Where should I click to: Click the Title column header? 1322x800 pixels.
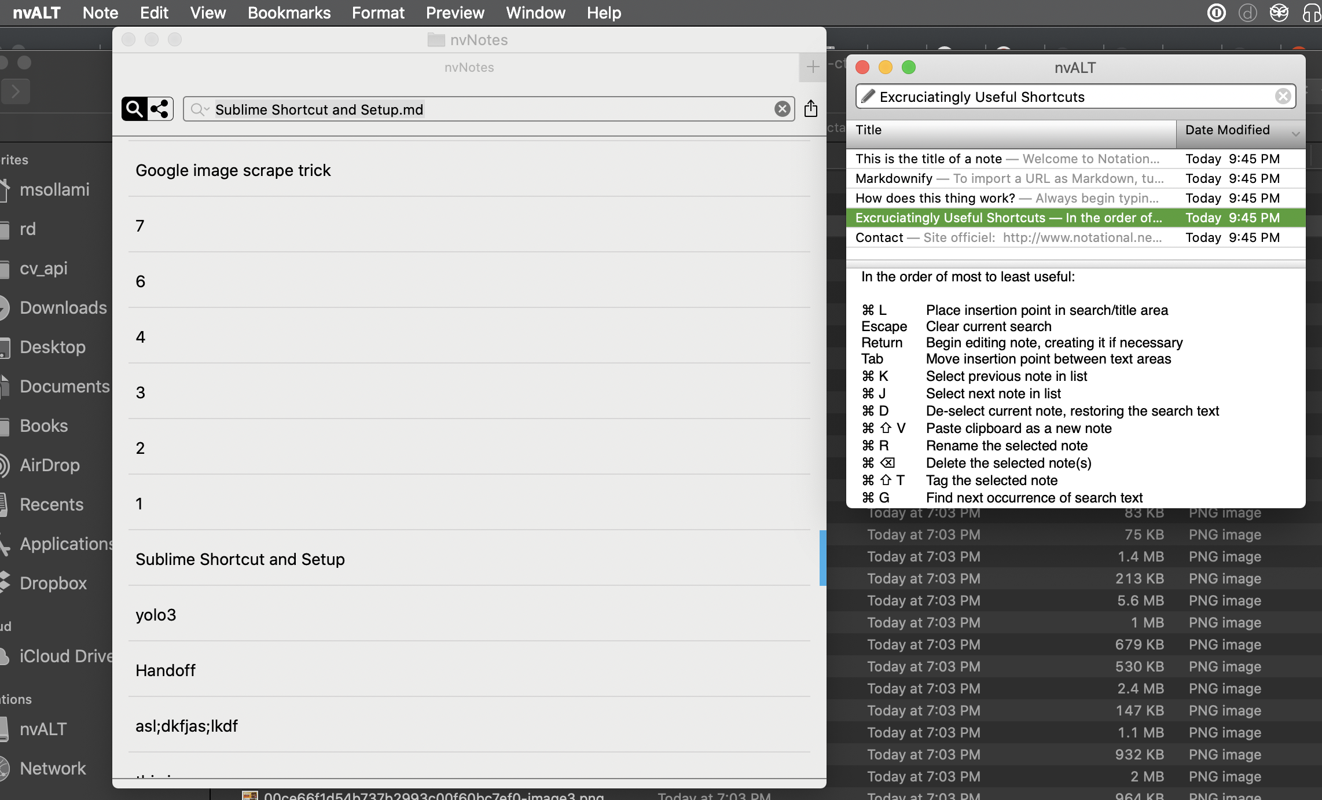(1010, 130)
